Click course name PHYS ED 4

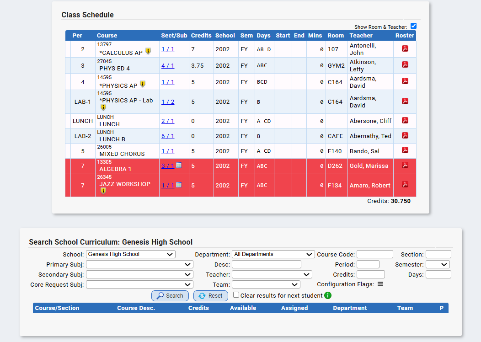114,69
